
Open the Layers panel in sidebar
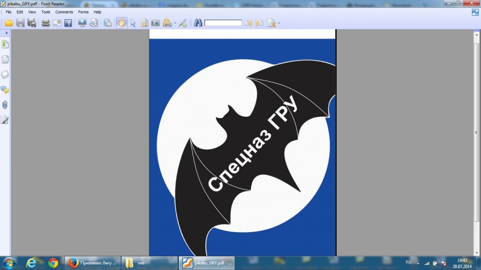pos(5,74)
